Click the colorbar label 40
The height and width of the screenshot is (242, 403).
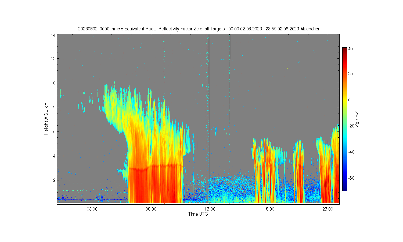350,49
